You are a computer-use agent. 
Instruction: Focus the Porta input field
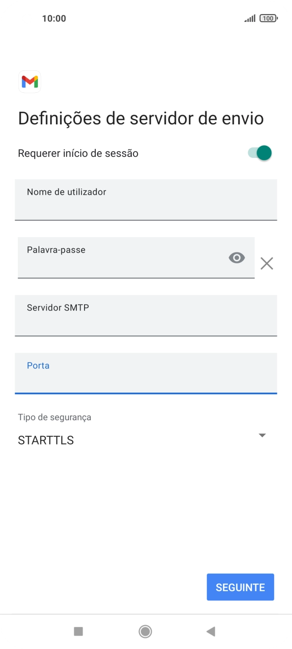coord(146,374)
